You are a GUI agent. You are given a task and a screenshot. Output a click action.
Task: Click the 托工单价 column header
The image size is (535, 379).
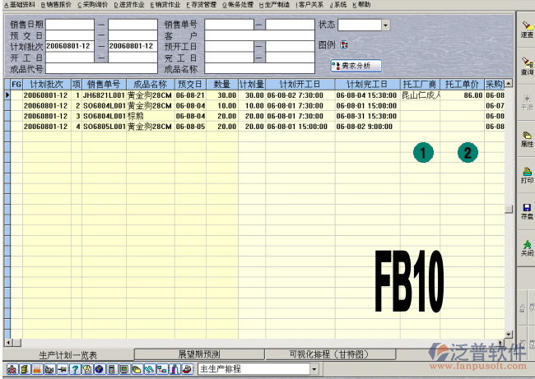462,84
